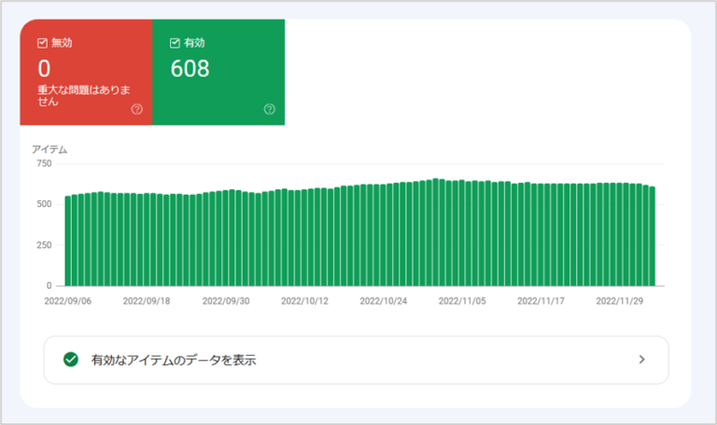
Task: Click the help icon in the red 無効 card
Action: click(x=137, y=109)
